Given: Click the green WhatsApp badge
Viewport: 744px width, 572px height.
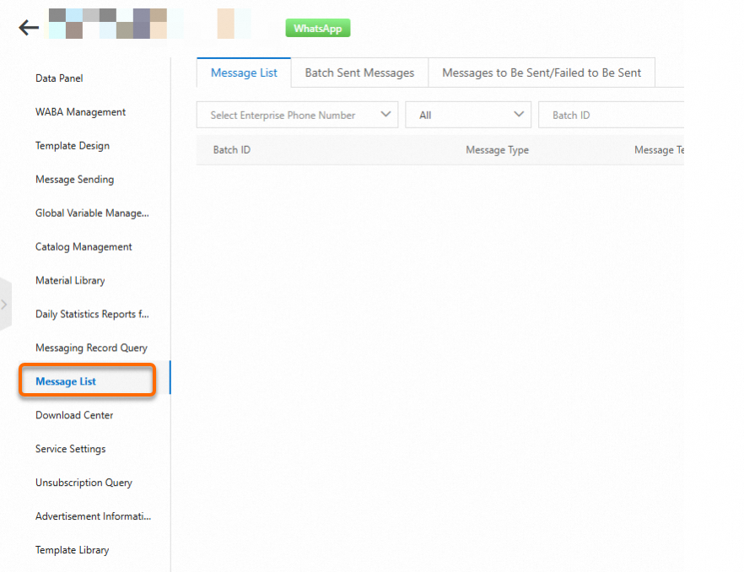Looking at the screenshot, I should [x=318, y=28].
